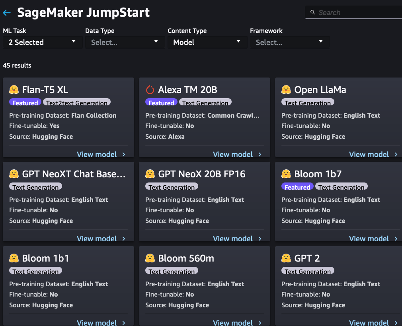View model for Alexa TM 20B
The height and width of the screenshot is (326, 402).
233,154
